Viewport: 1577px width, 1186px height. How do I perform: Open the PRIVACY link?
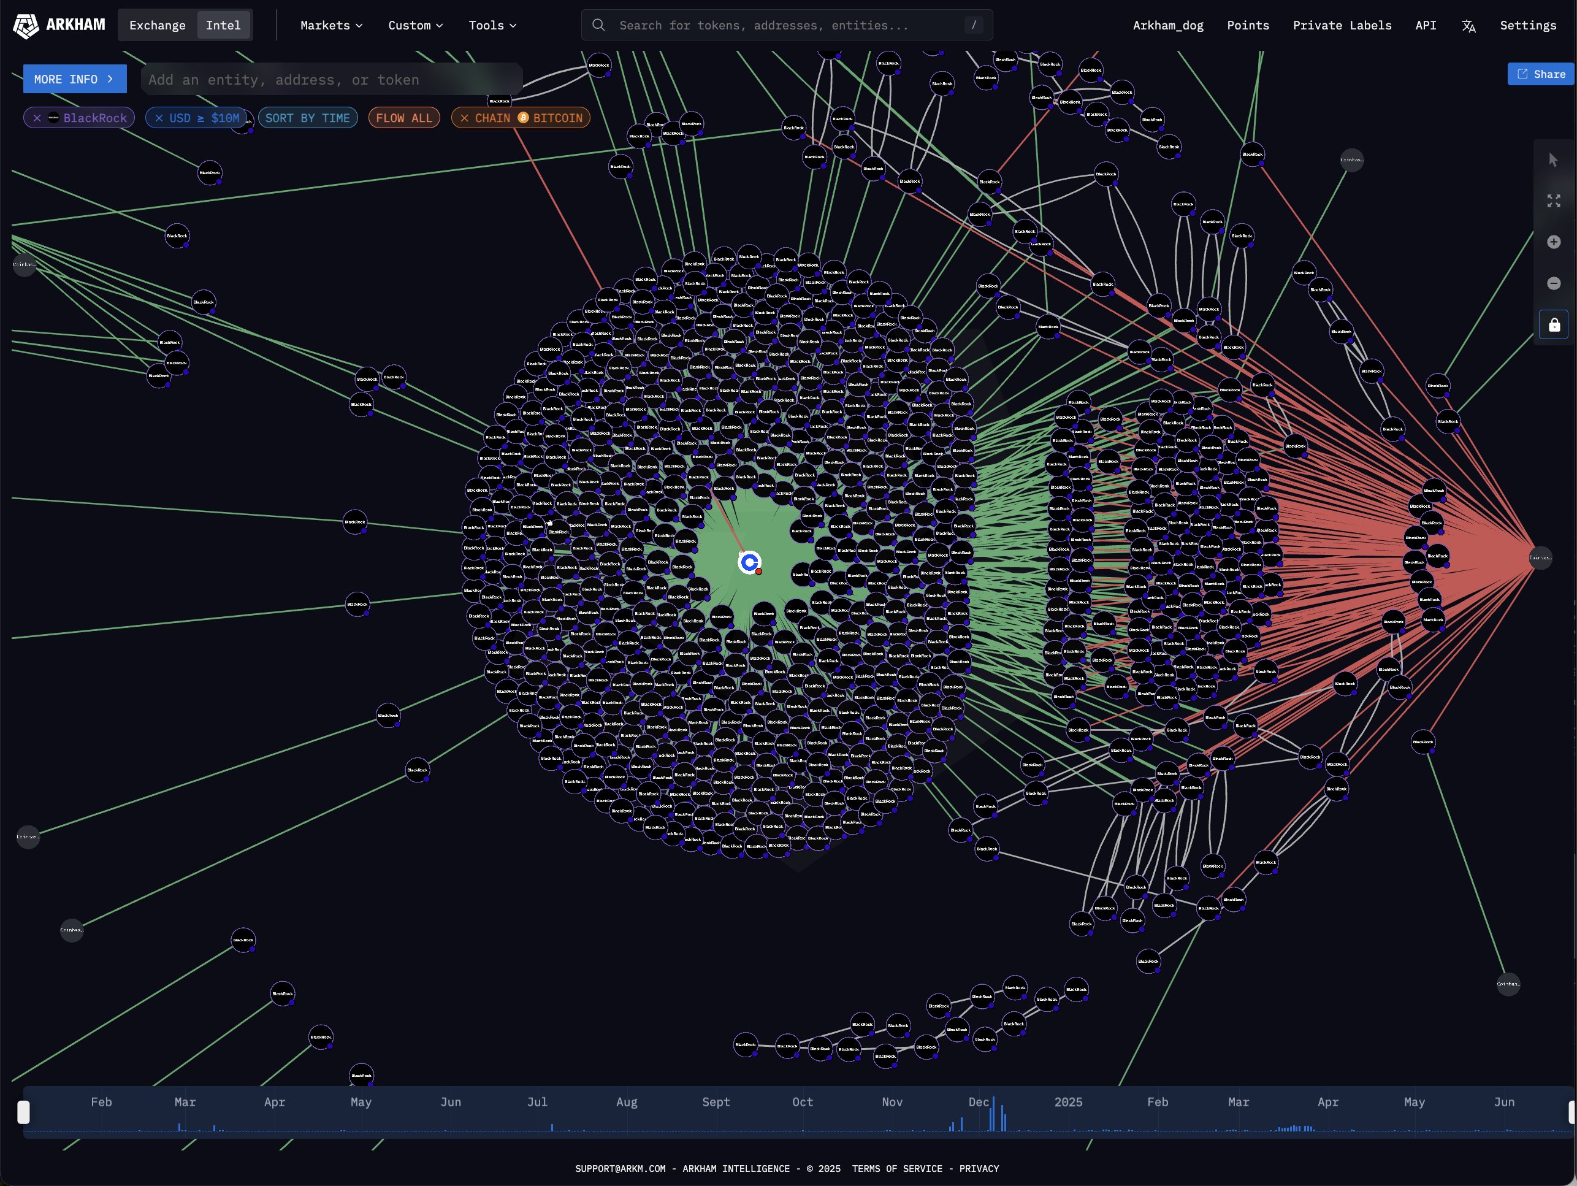click(x=979, y=1168)
